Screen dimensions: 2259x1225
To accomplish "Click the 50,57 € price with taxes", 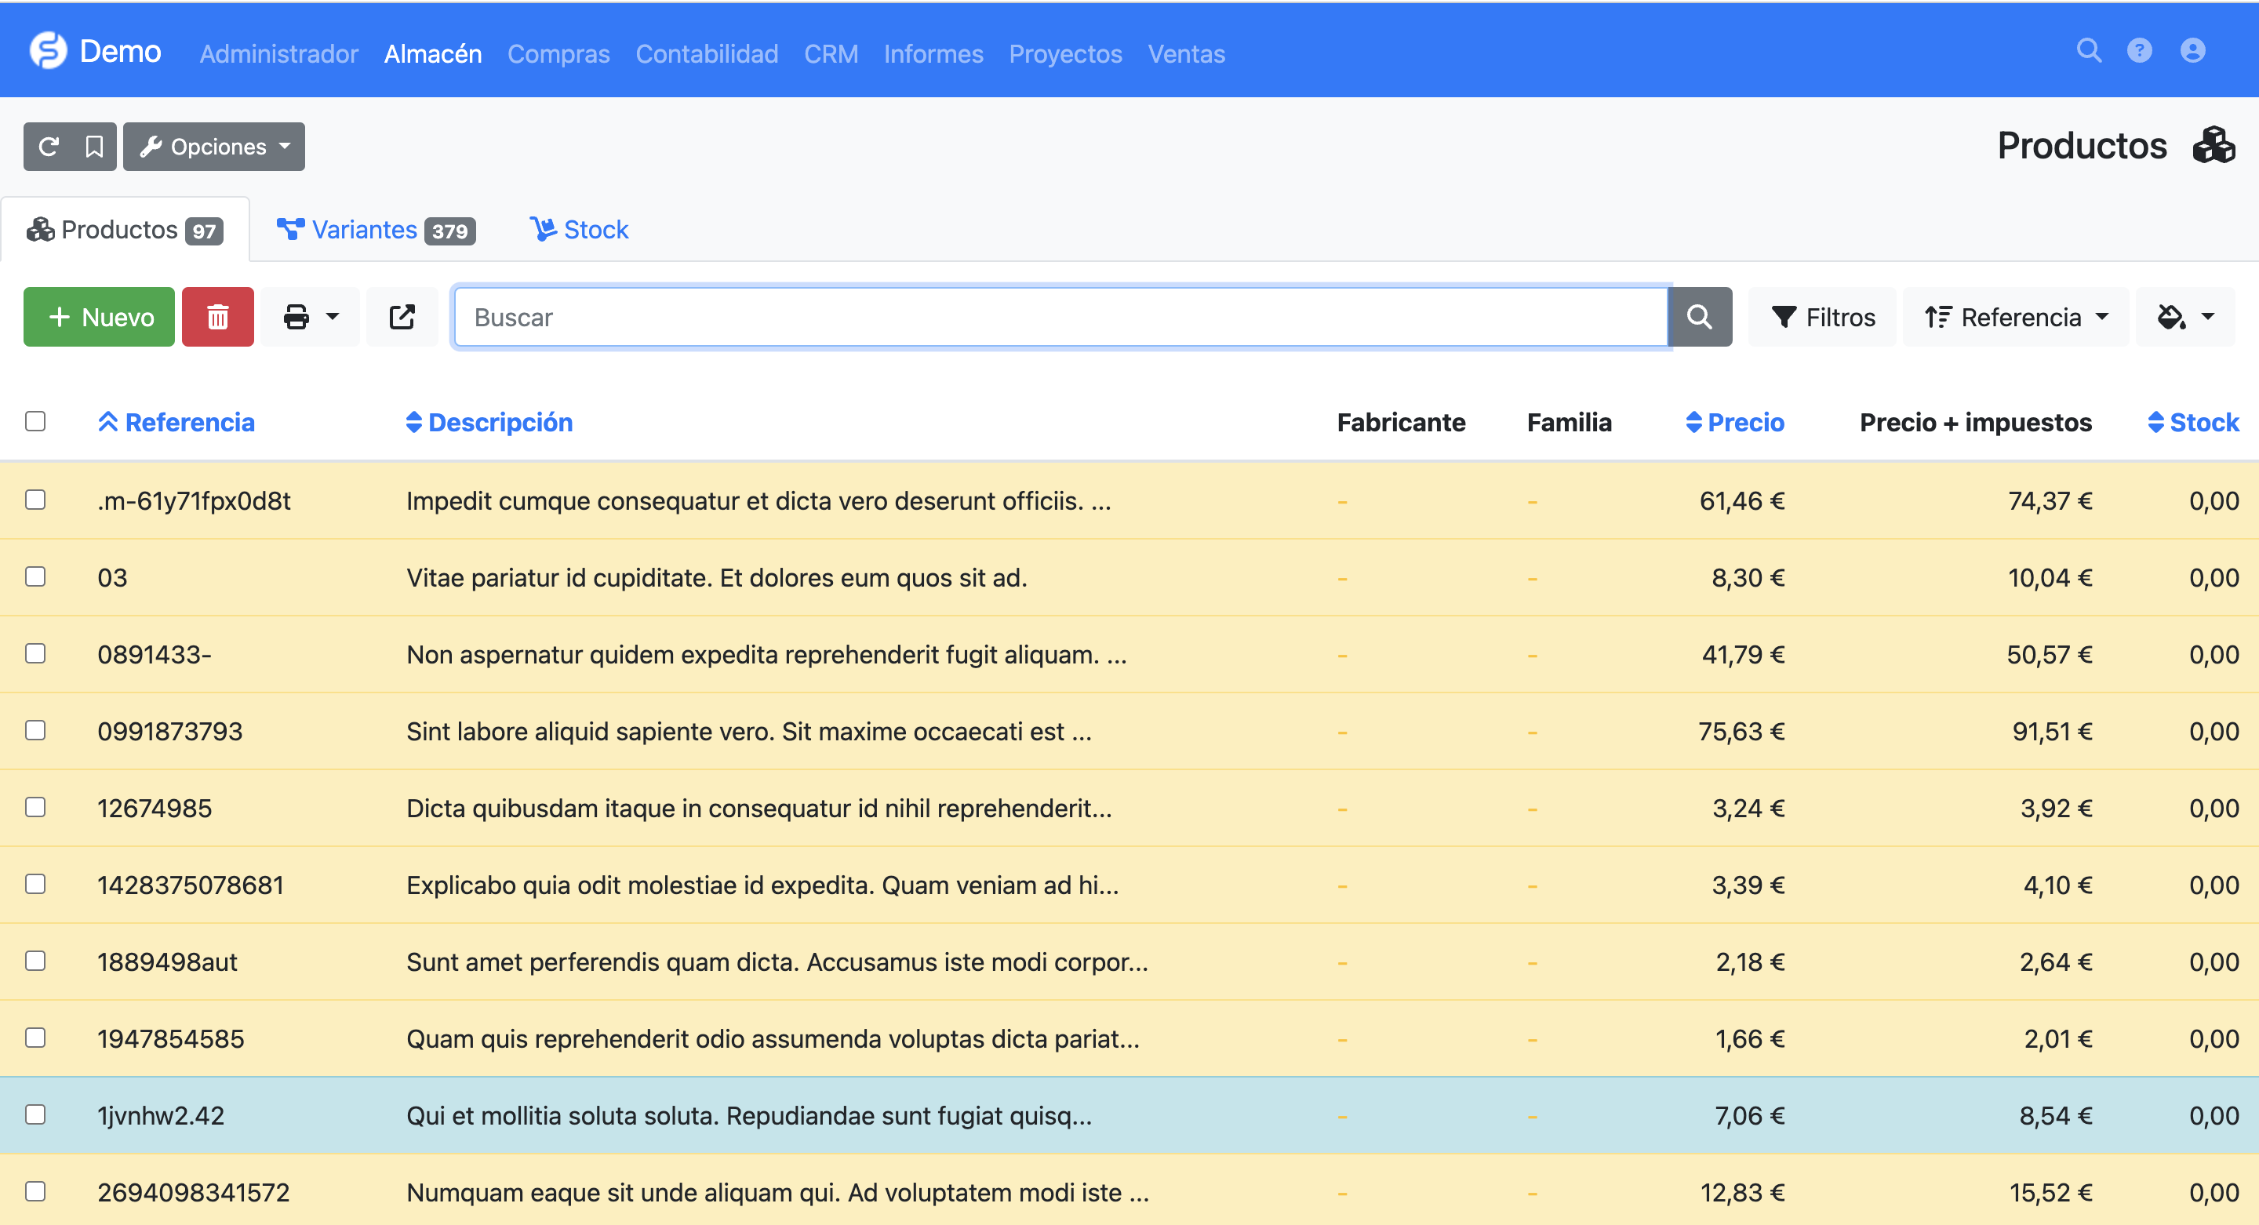I will tap(2050, 654).
